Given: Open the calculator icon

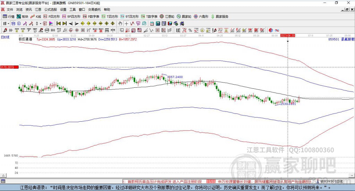Looking at the screenshot, I should [158, 24].
